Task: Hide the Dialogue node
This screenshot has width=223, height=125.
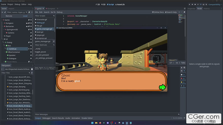Action: coord(31,58)
